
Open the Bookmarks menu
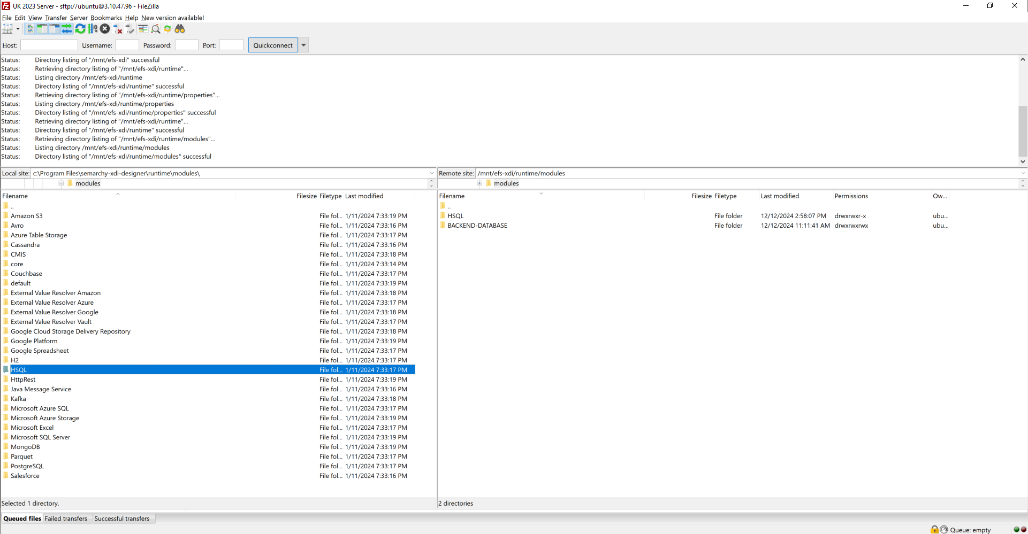(x=106, y=18)
